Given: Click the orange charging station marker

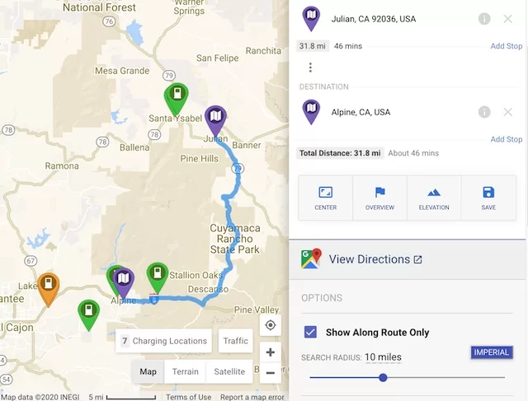Looking at the screenshot, I should pyautogui.click(x=49, y=286).
